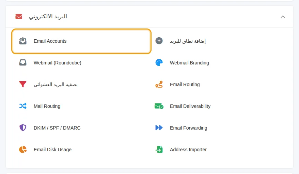
Task: Open Mail Routing
Action: (47, 106)
